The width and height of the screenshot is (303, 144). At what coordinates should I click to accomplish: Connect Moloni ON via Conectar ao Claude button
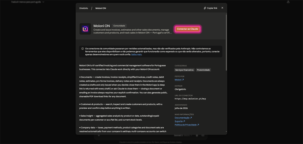click(188, 29)
